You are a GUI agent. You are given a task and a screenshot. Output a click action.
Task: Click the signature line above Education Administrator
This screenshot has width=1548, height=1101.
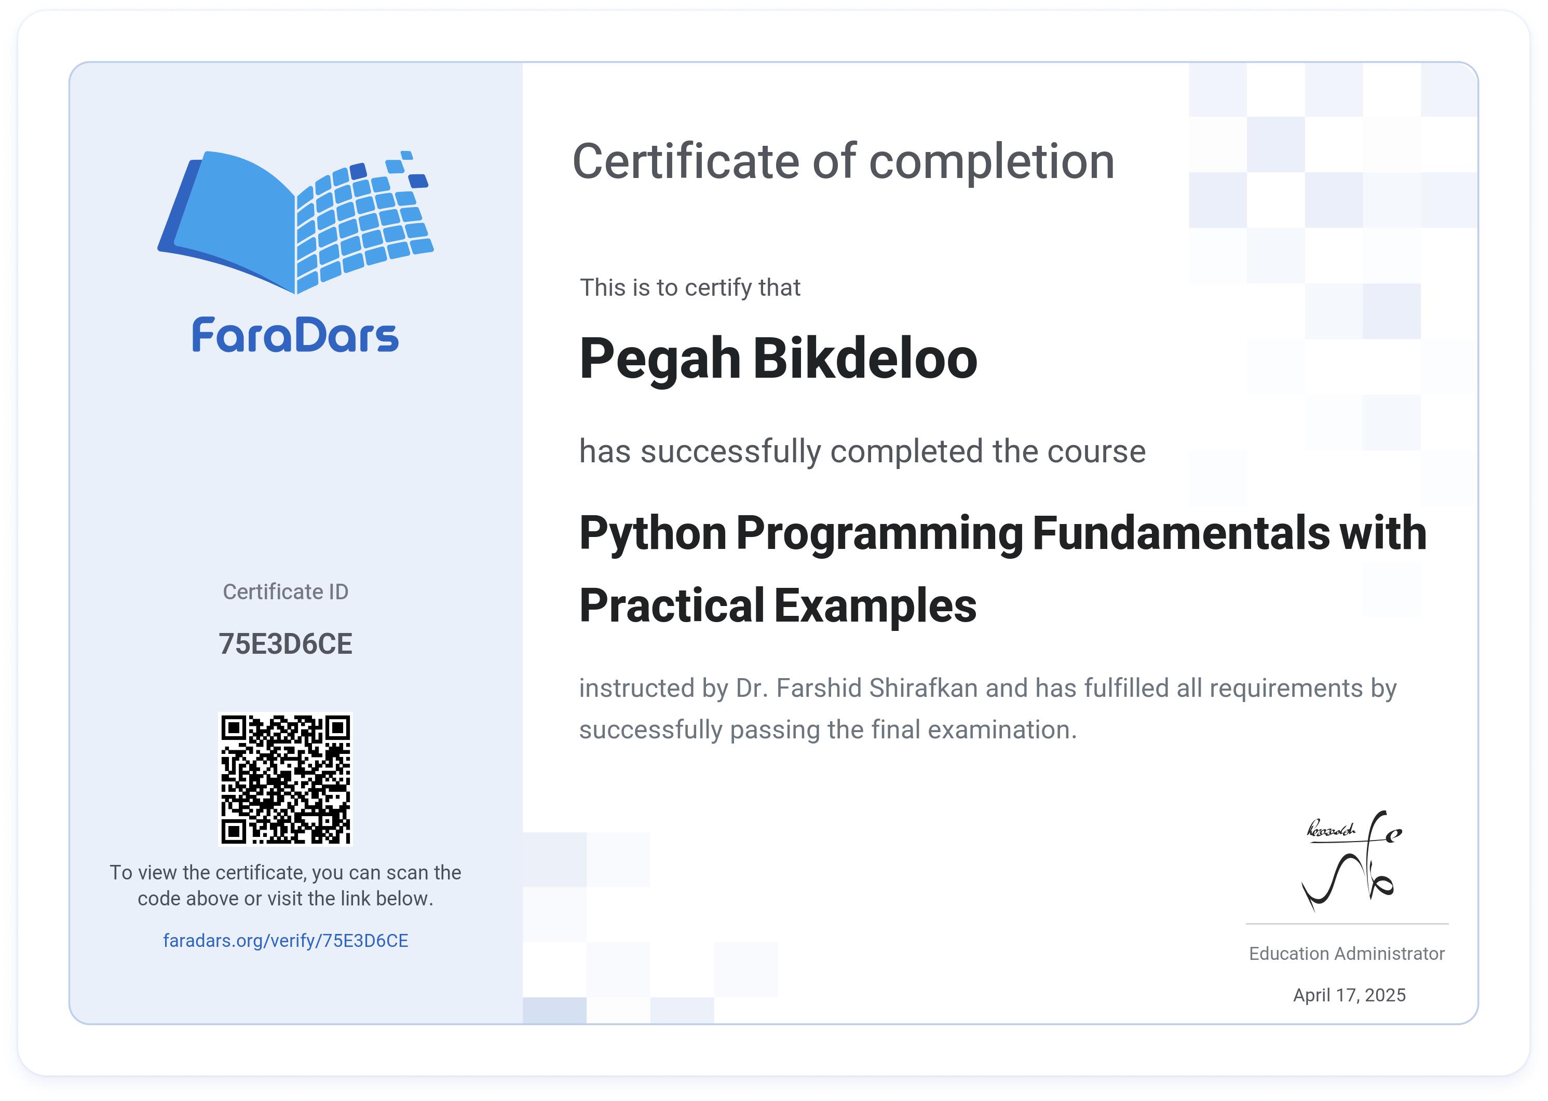point(1347,924)
